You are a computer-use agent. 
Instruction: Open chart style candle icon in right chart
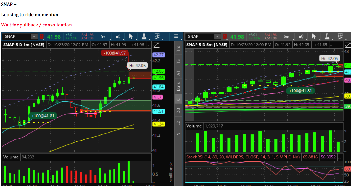click(301, 36)
